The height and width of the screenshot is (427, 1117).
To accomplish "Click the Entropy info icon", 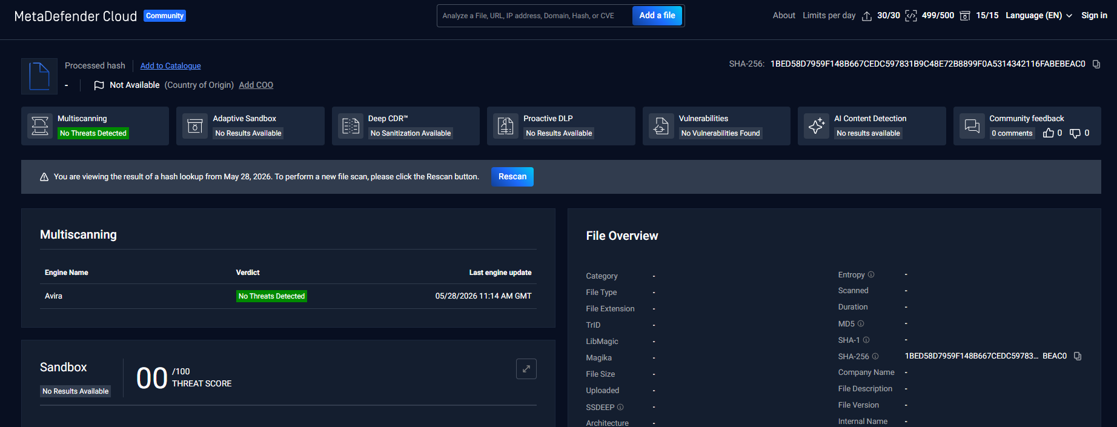I will pyautogui.click(x=871, y=275).
